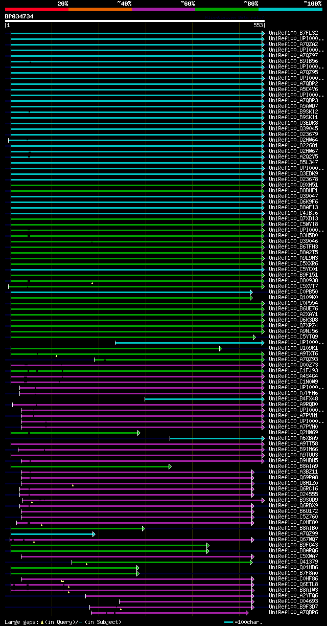Click the UniRef100_O80938 label
Screen dimensions: 327x626
294,281
